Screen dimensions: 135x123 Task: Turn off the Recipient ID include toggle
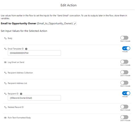126,93
